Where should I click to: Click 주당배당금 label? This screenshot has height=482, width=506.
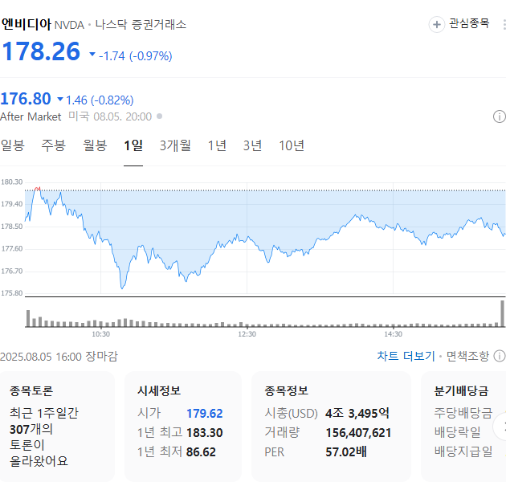(463, 413)
